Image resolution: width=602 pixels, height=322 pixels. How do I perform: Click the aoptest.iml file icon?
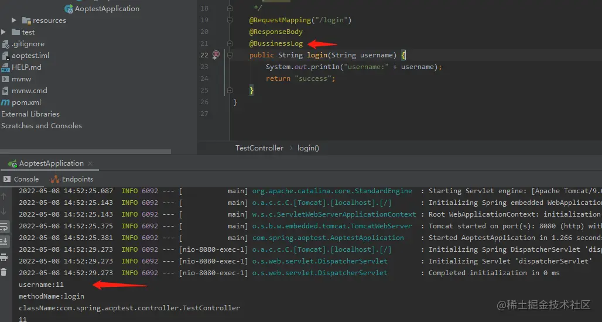point(5,55)
